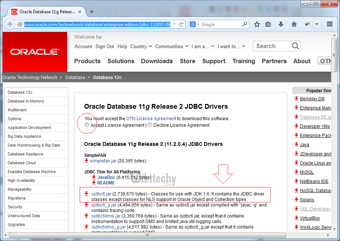Select Database Cloud in left sidebar
This screenshot has height=241, width=340.
(22, 163)
